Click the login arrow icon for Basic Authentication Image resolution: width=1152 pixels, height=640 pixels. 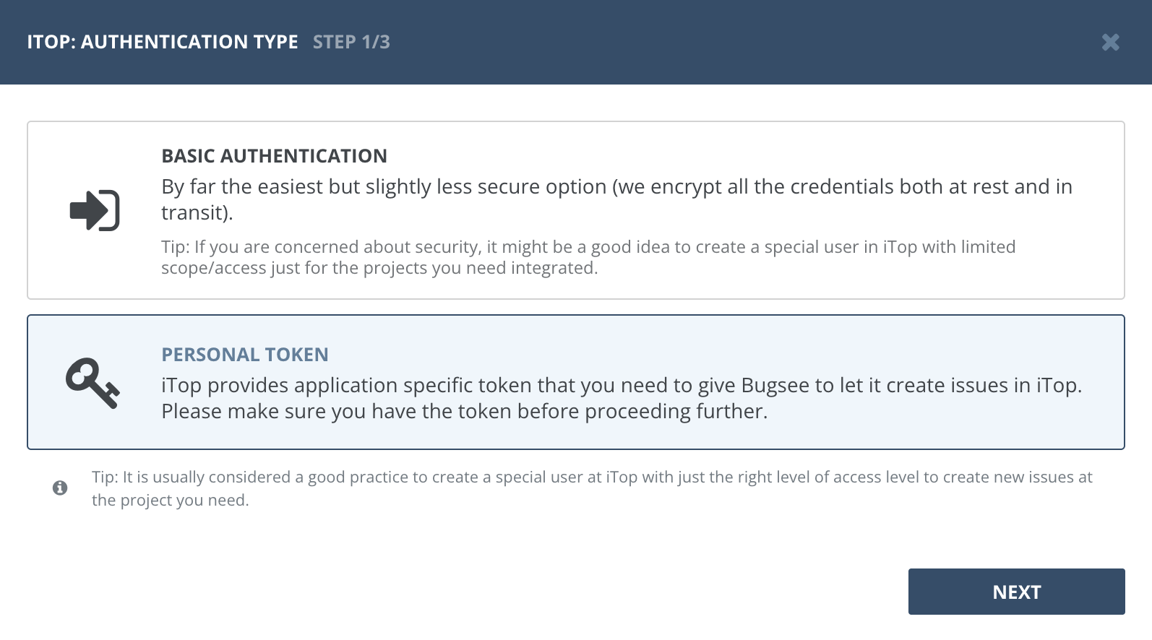click(94, 210)
